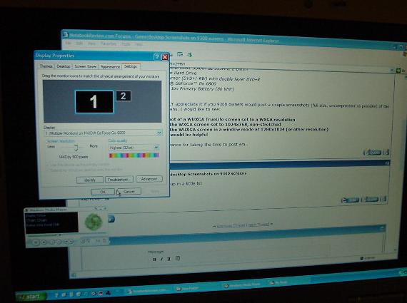This screenshot has height=303, width=407.
Task: Click the post number #2 link
Action: click(x=387, y=163)
